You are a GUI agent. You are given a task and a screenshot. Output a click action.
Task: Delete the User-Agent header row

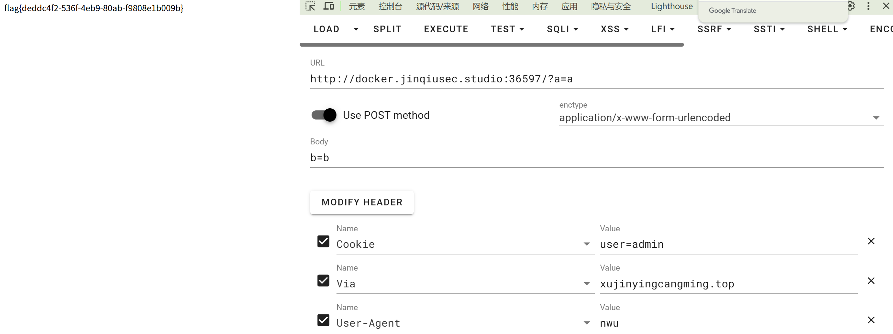(871, 320)
